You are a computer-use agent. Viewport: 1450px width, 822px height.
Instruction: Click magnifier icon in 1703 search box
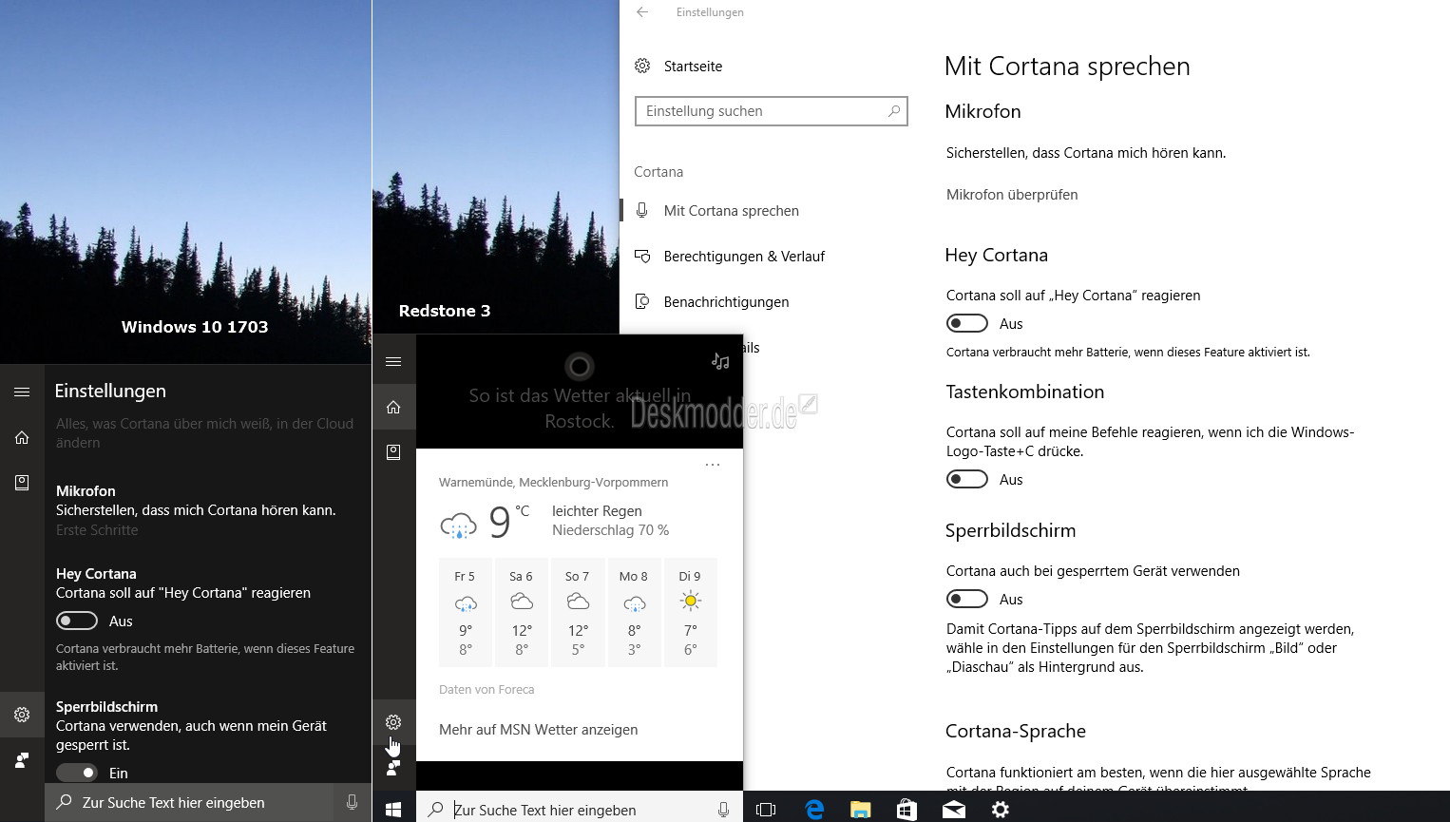(64, 802)
